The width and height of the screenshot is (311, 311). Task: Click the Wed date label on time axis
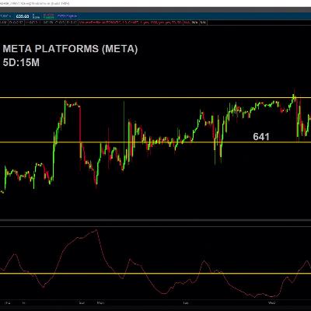coord(272,302)
